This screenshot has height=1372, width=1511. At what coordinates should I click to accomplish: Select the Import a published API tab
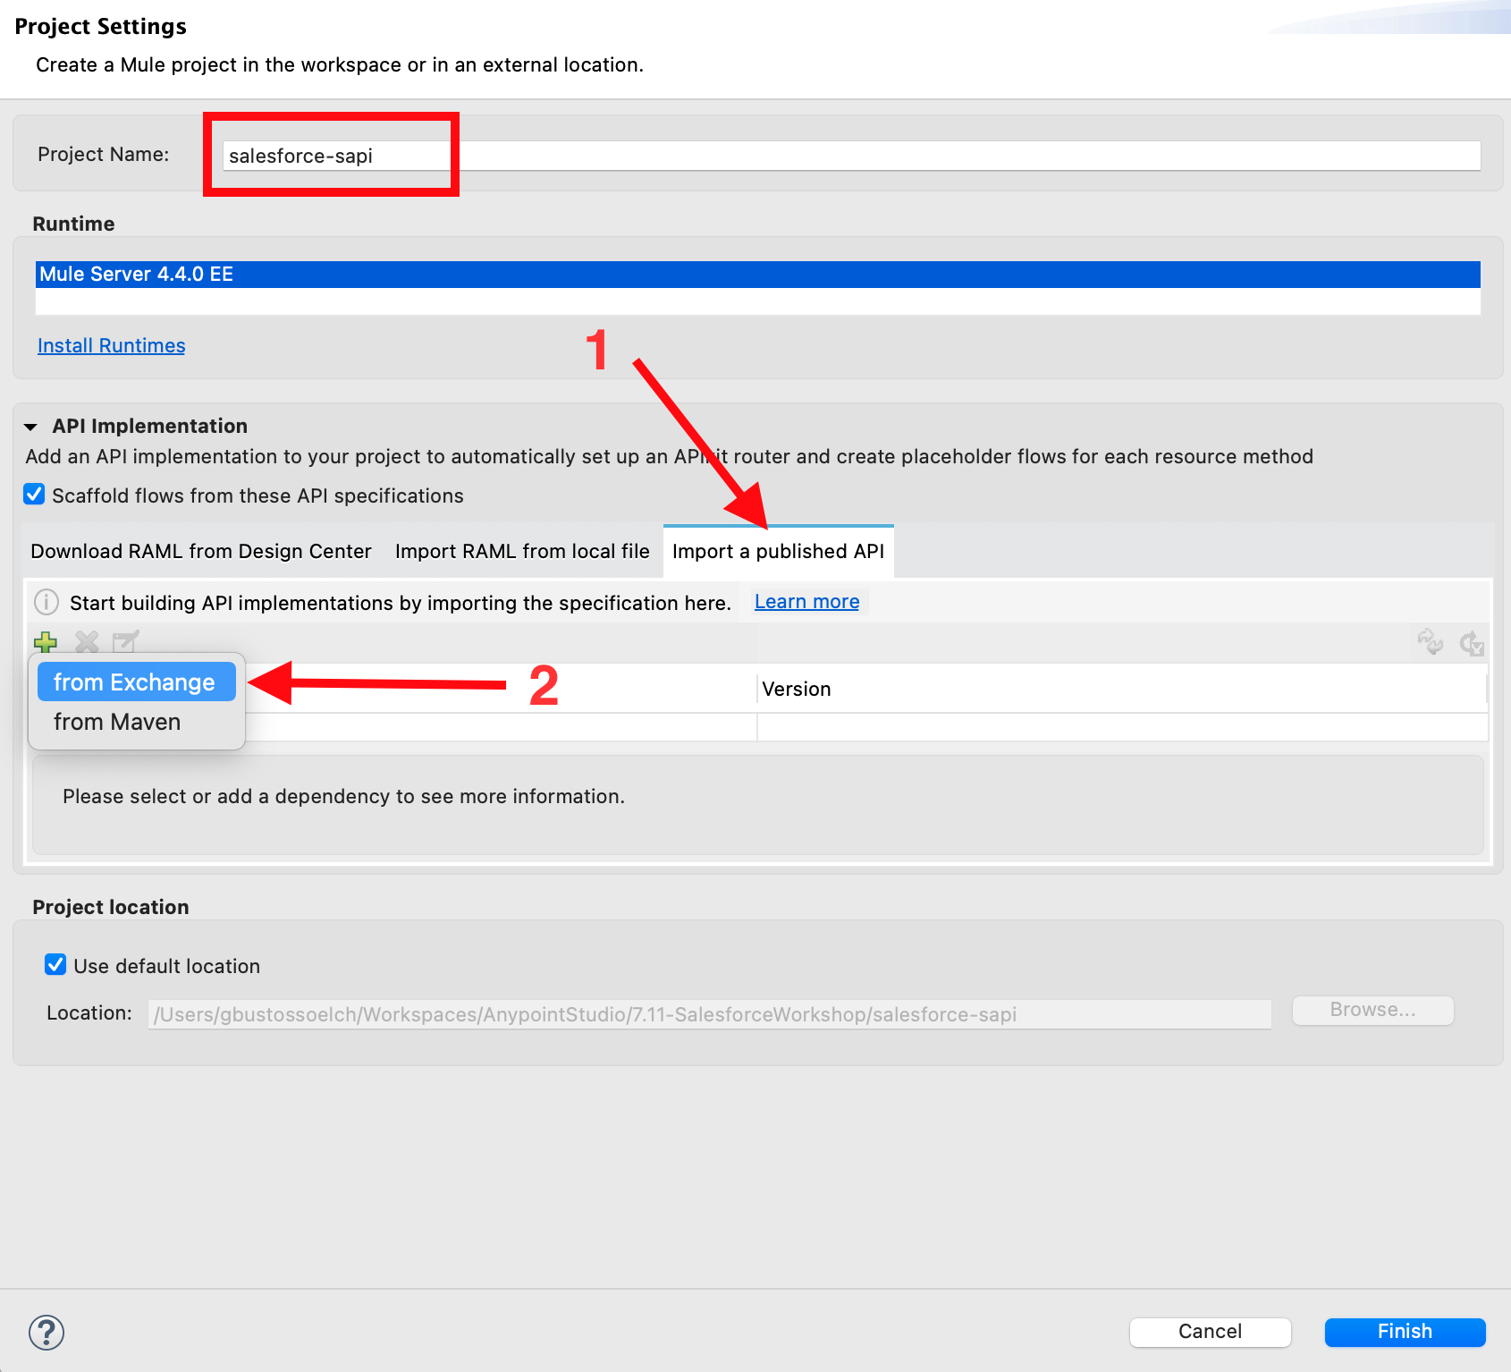pos(778,551)
